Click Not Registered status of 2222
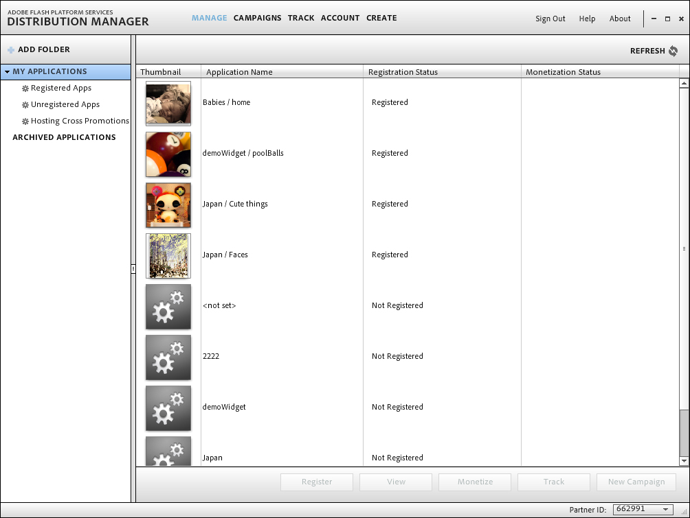The height and width of the screenshot is (518, 690). coord(397,356)
